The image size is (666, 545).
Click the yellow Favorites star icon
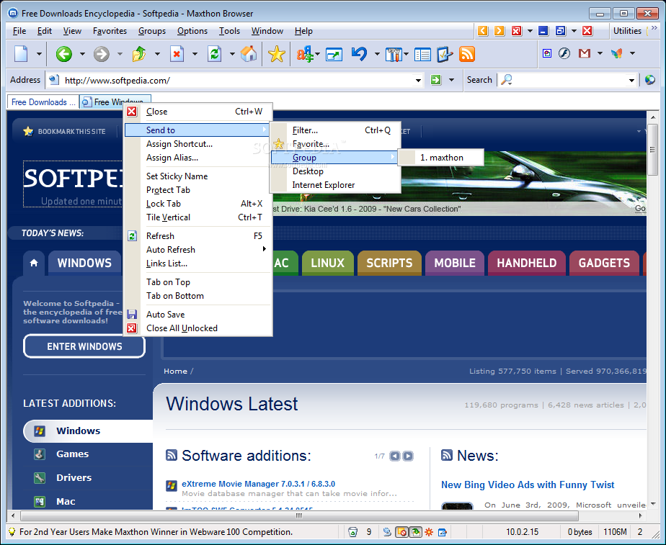[277, 54]
